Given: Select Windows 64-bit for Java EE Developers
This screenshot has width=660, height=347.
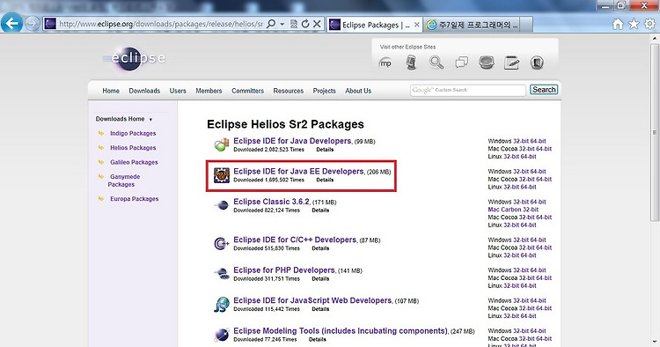Looking at the screenshot, I should click(538, 172).
